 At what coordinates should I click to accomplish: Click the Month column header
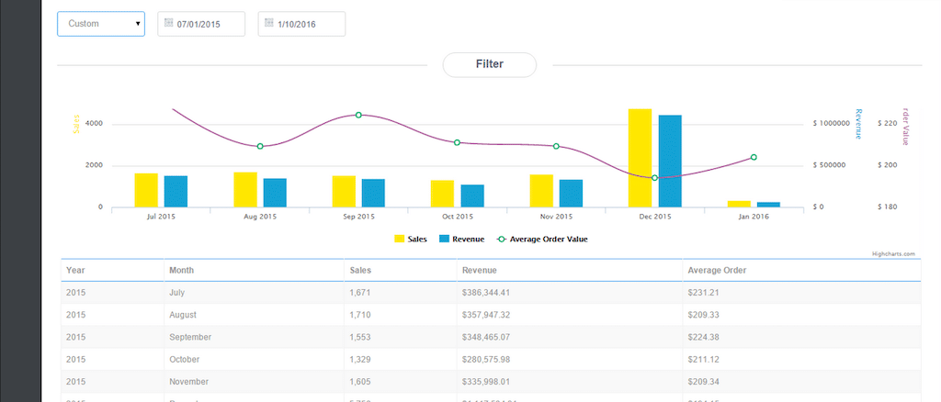point(181,271)
